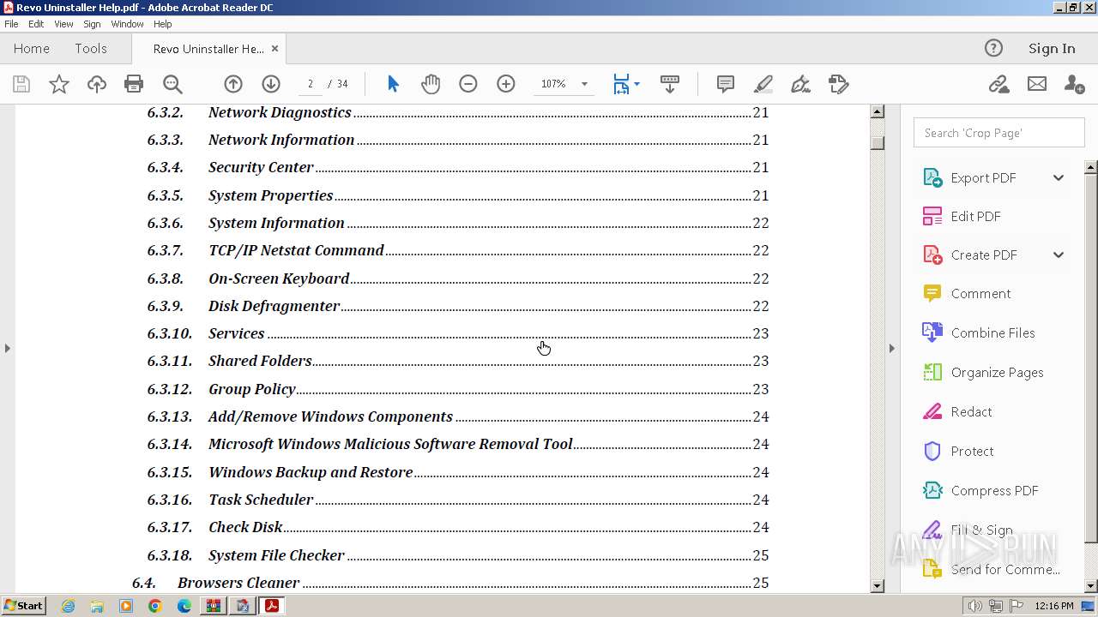Choose the Selection arrow tool
Viewport: 1098px width, 617px height.
click(393, 84)
